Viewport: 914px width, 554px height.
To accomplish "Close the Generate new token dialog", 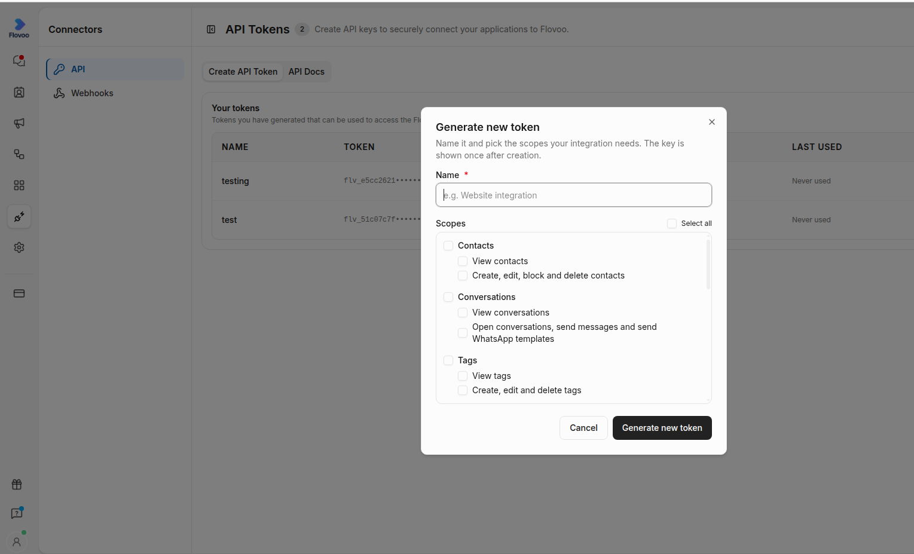I will pyautogui.click(x=712, y=122).
